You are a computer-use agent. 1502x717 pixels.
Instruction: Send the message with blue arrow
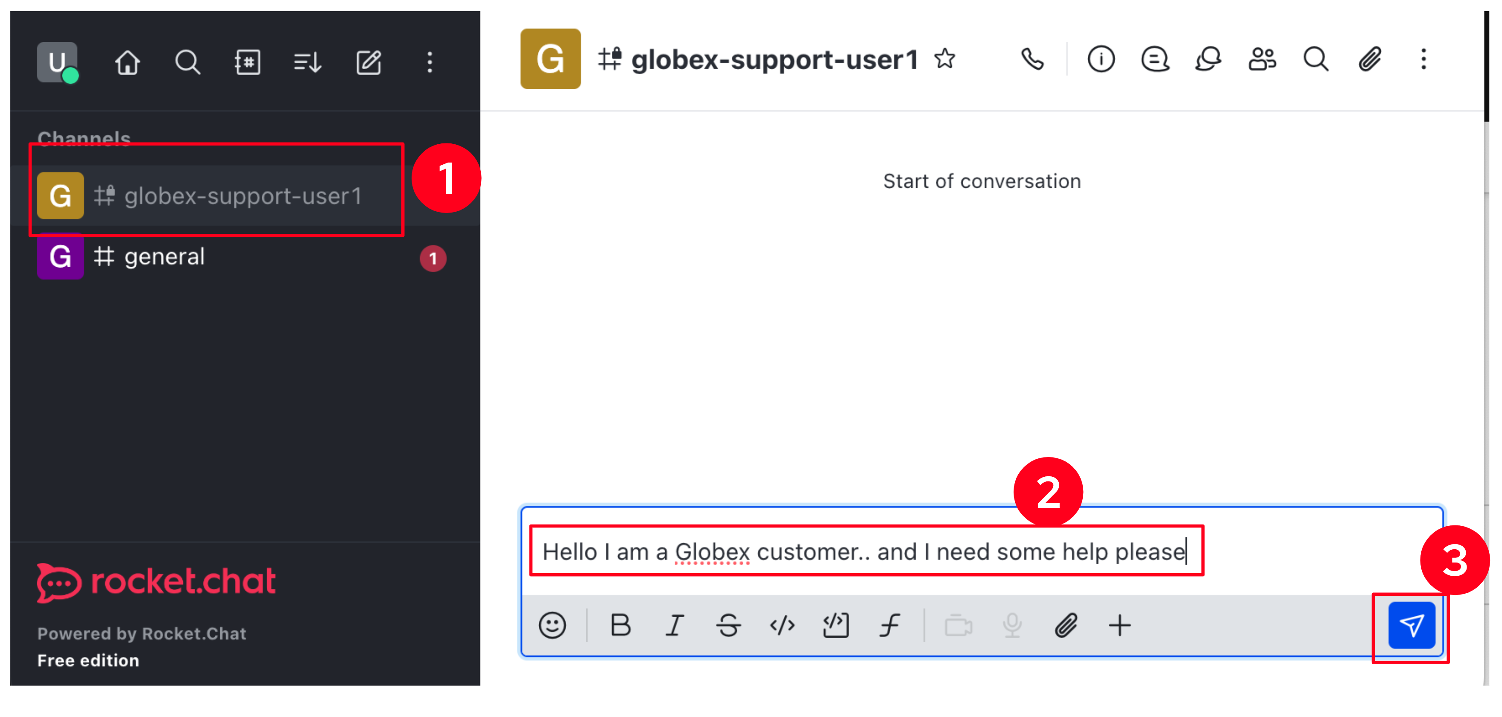(x=1411, y=626)
